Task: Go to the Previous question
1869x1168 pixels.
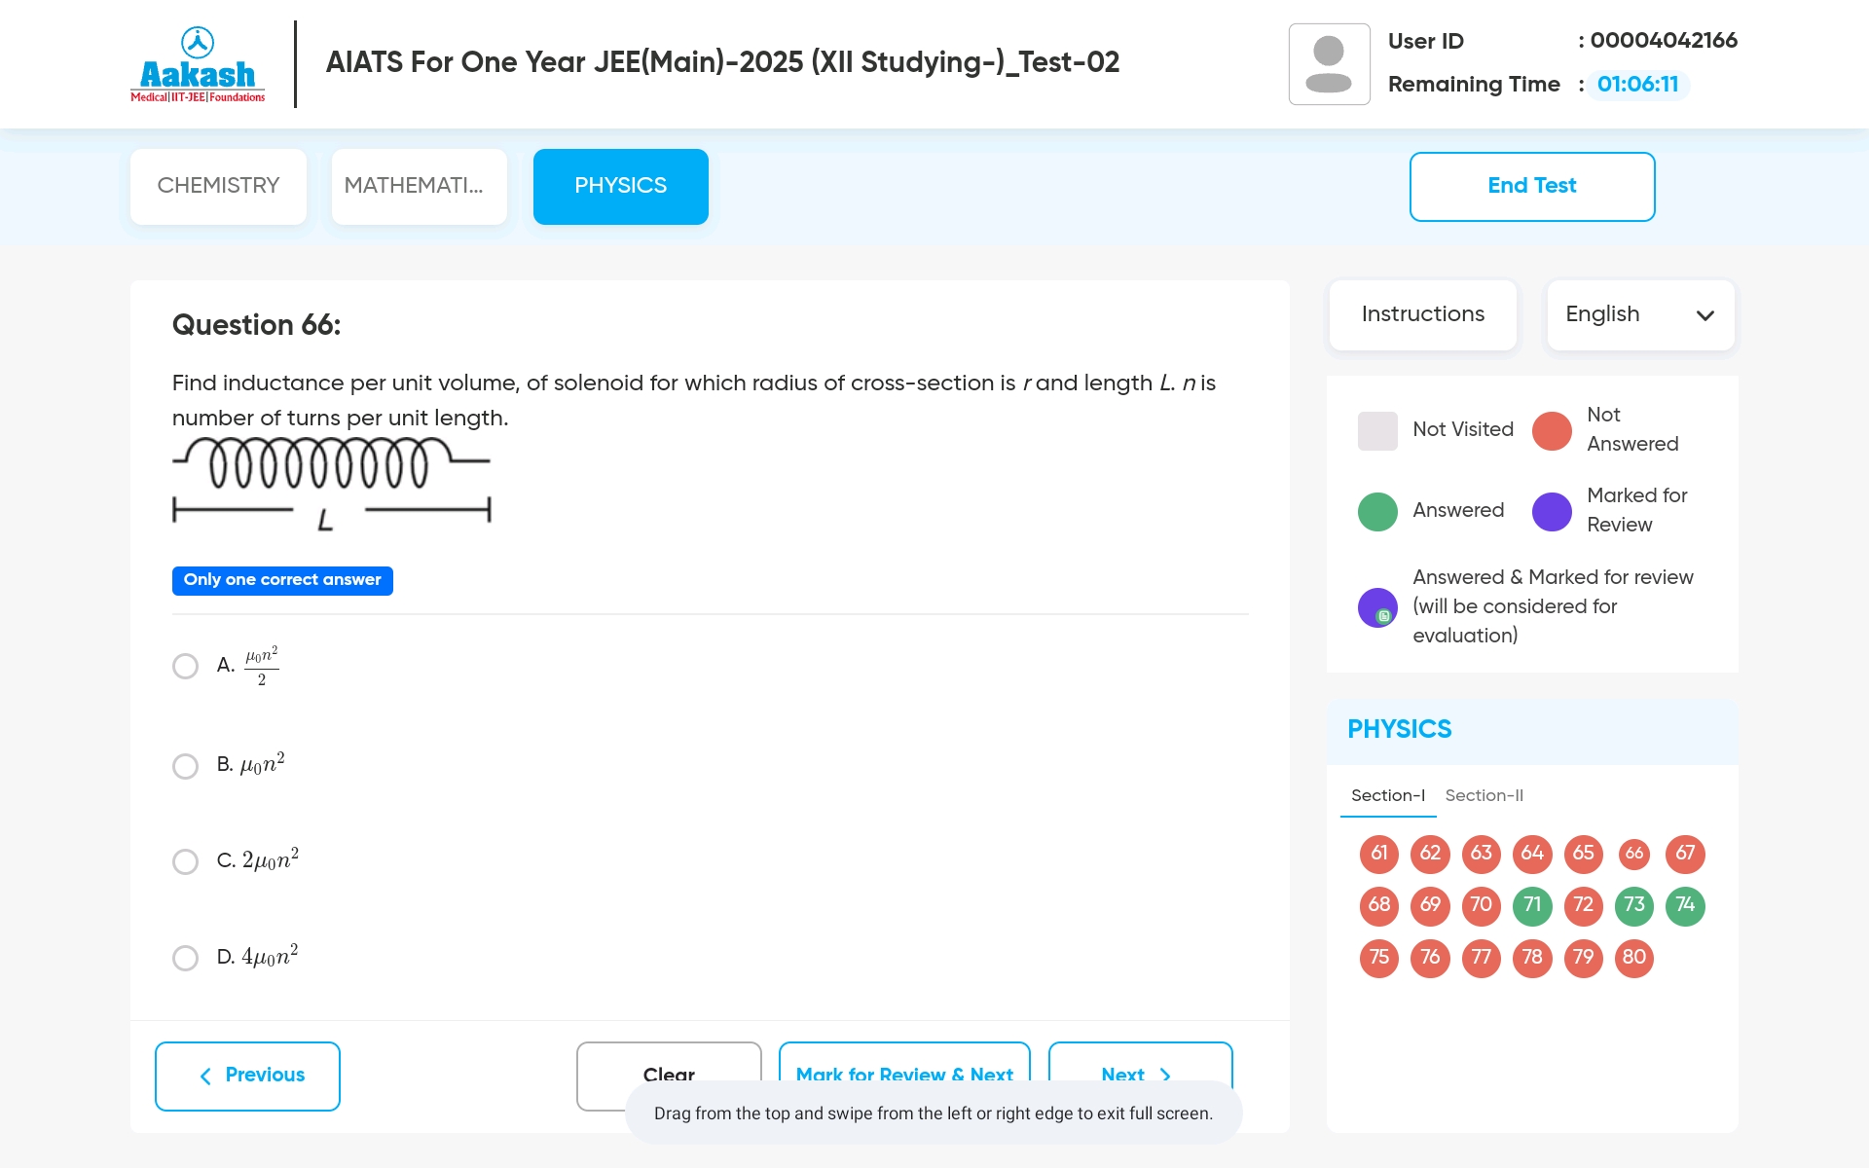Action: [247, 1076]
